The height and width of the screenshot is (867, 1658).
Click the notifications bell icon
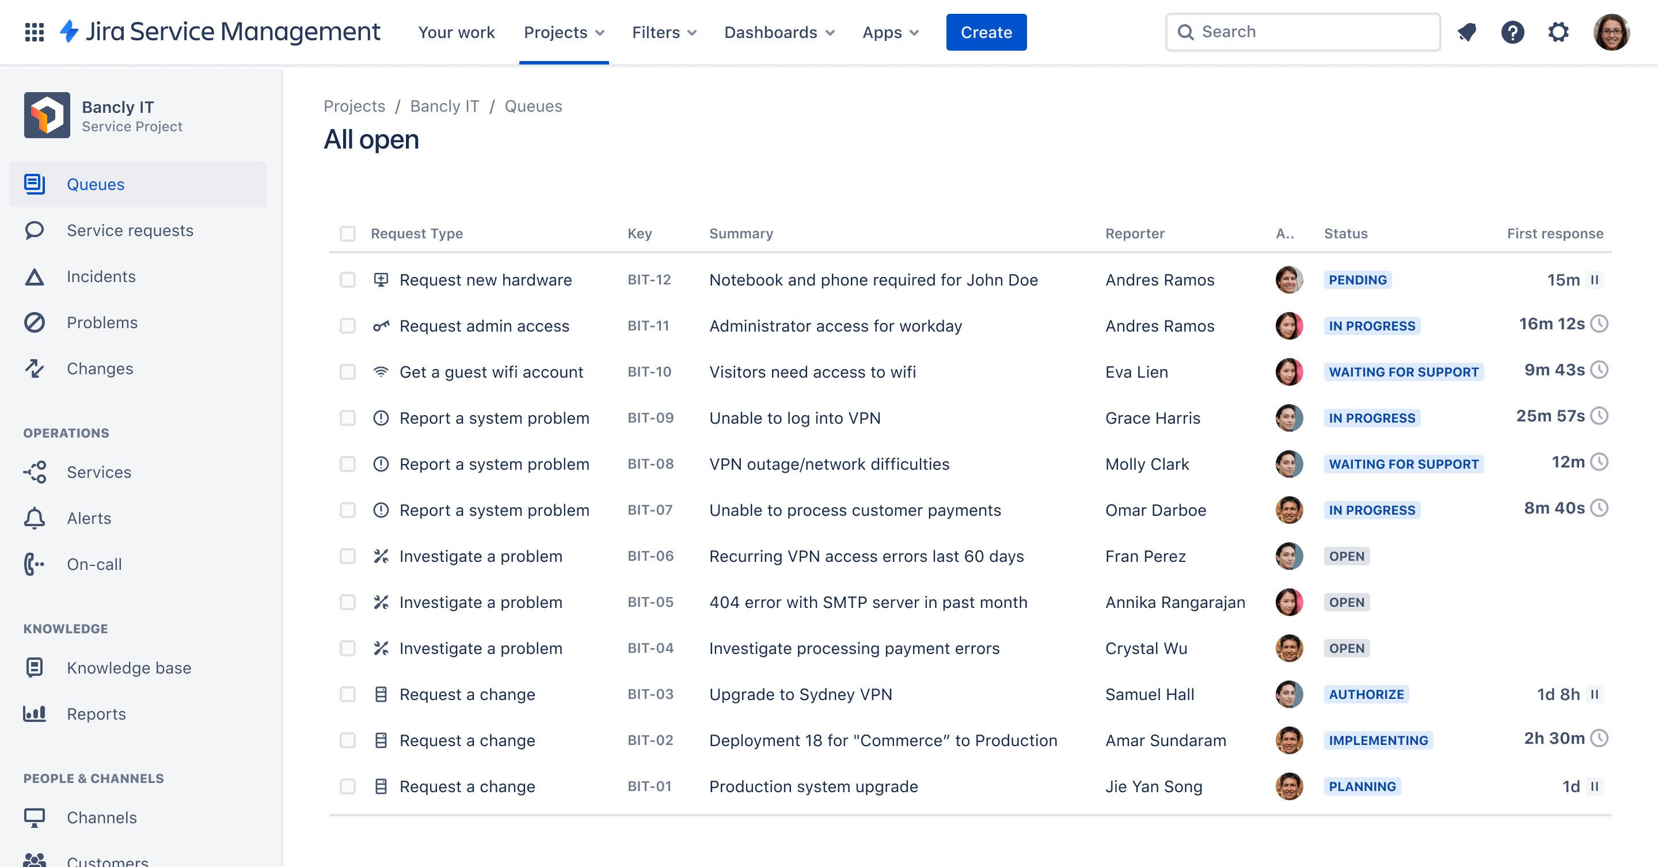coord(1466,32)
